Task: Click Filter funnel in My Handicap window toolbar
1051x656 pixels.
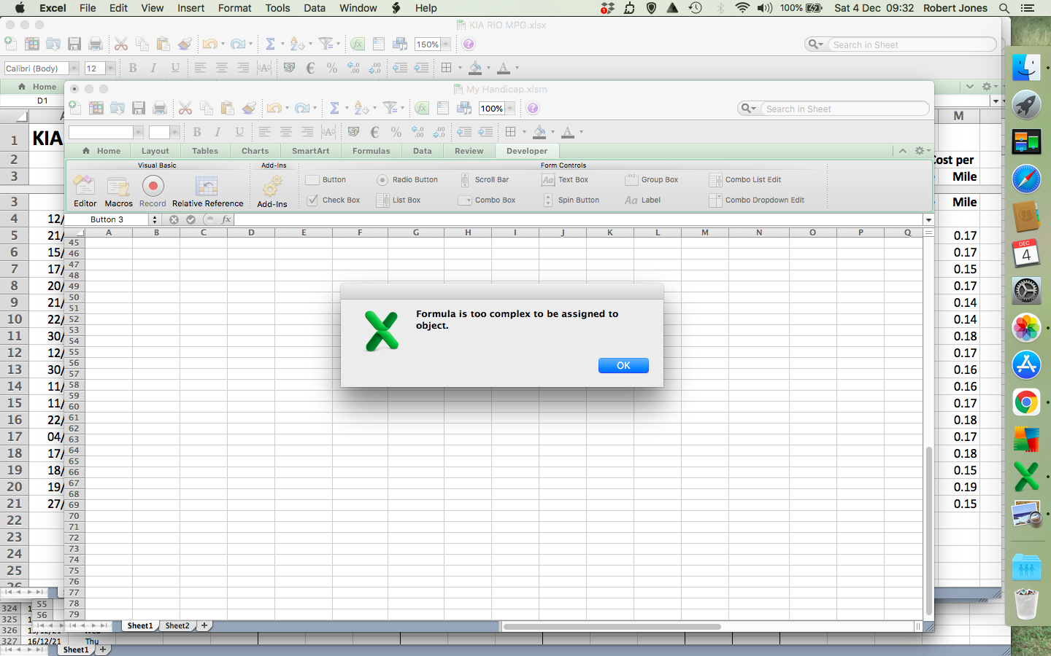Action: coord(390,109)
